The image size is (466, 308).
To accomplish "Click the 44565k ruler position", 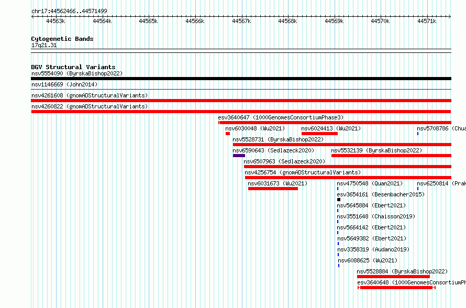I will pyautogui.click(x=148, y=21).
